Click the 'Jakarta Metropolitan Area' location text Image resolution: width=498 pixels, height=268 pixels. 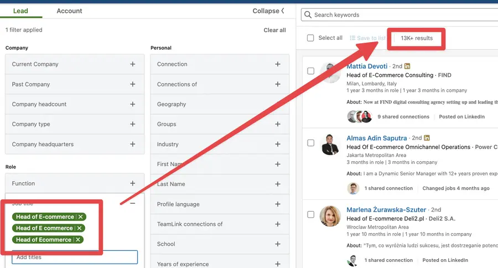point(376,155)
